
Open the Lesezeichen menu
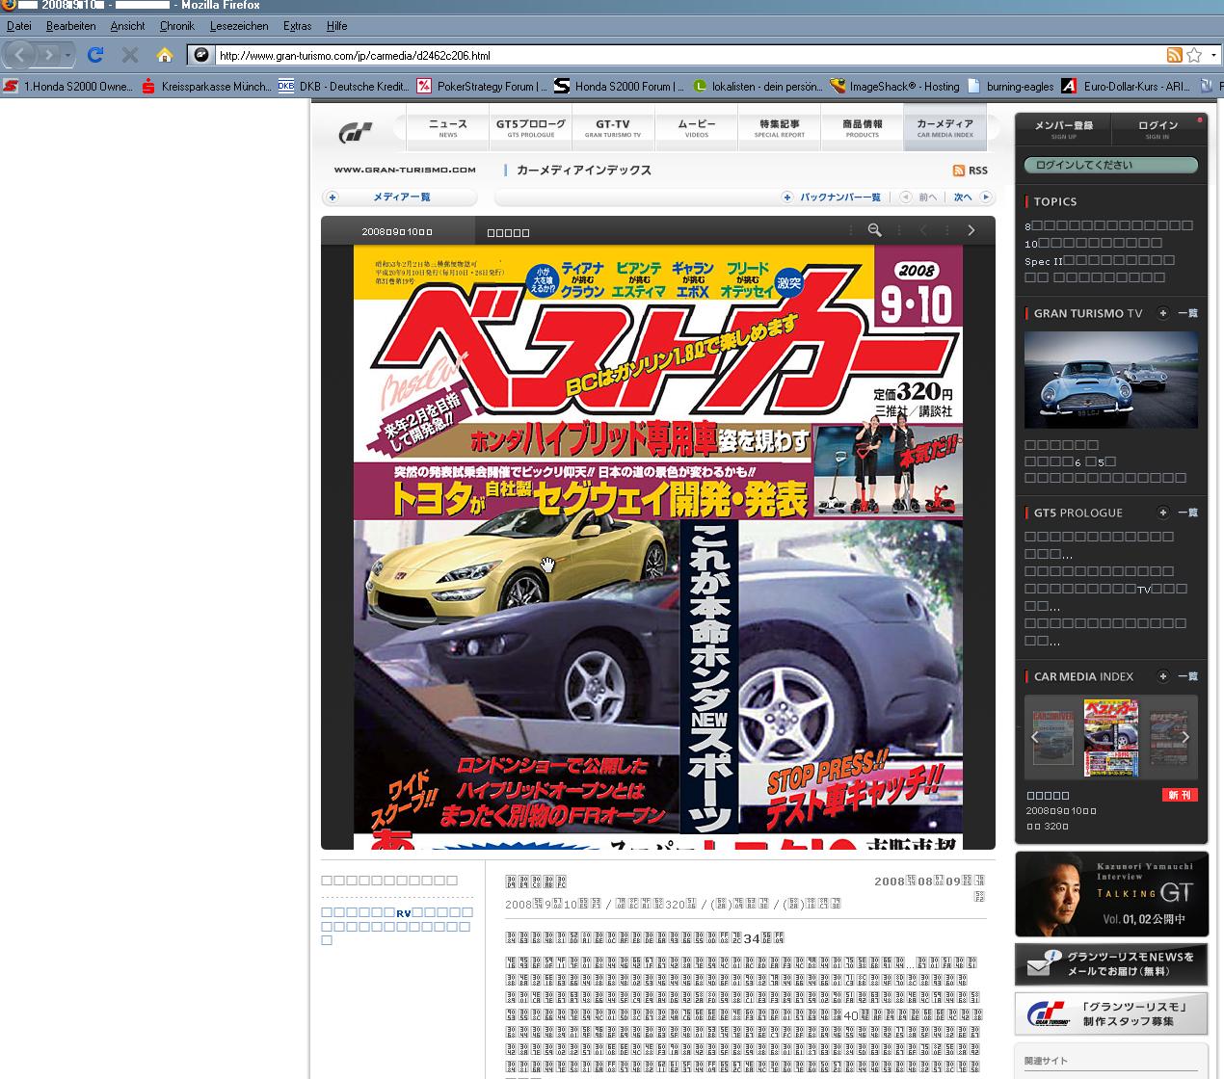tap(239, 26)
